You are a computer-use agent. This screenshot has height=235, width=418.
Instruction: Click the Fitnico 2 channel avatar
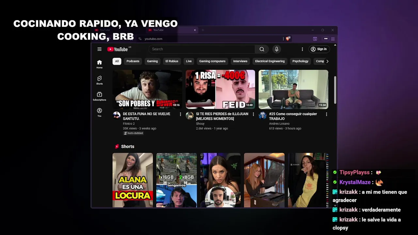117,116
